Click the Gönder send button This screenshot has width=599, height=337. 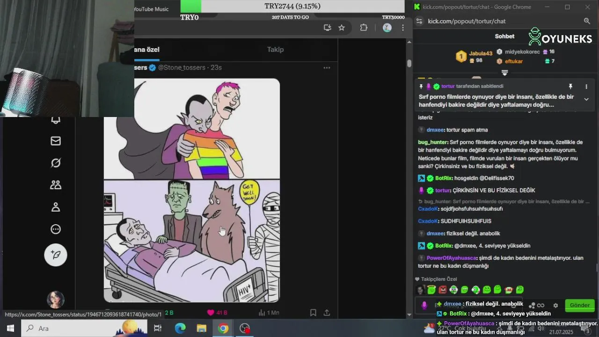580,306
